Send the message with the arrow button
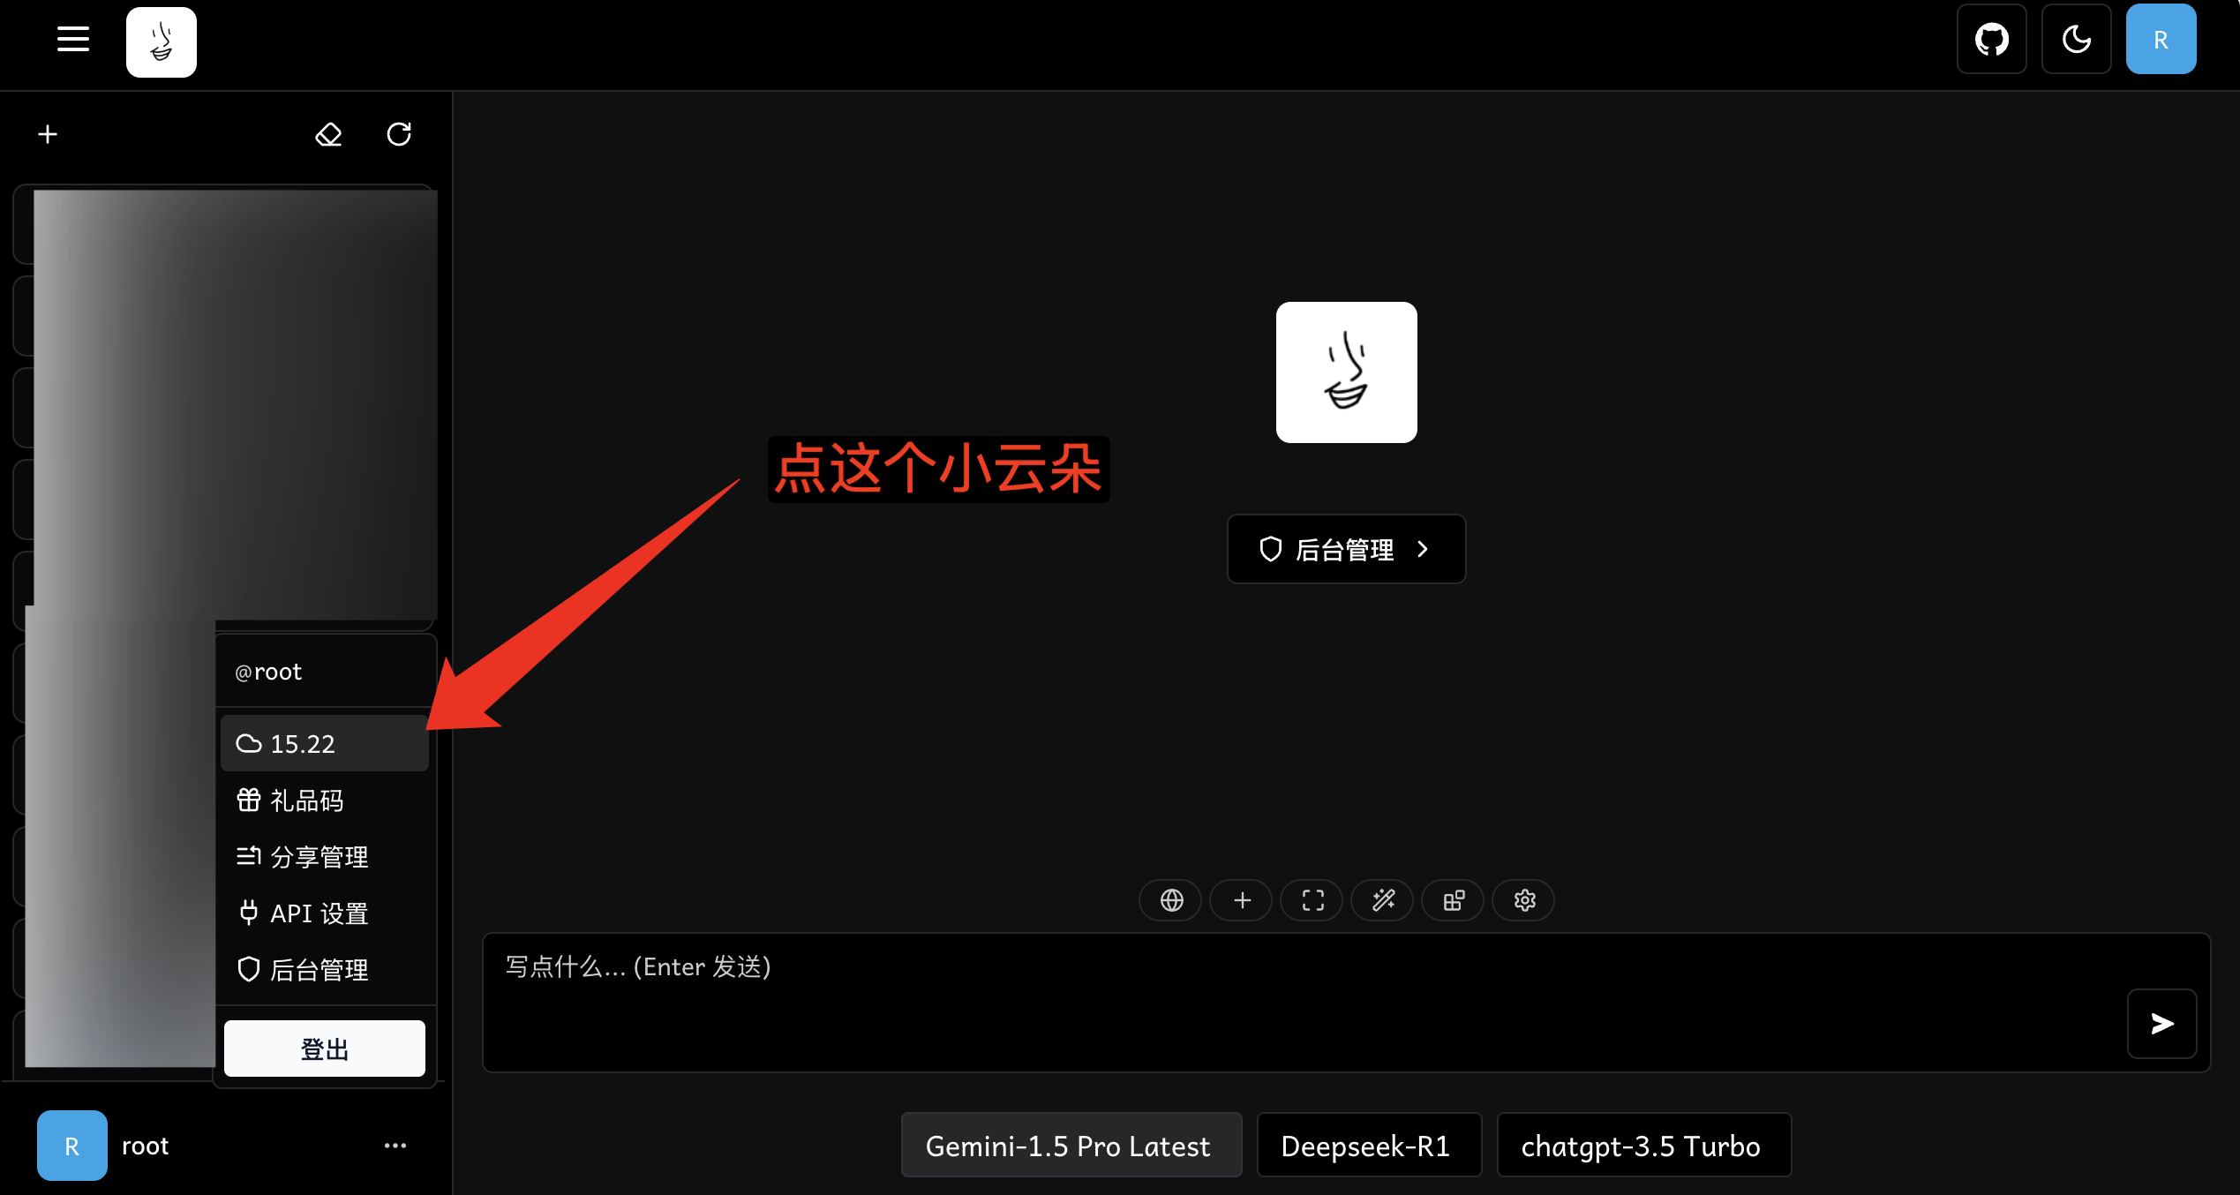 (2161, 1024)
